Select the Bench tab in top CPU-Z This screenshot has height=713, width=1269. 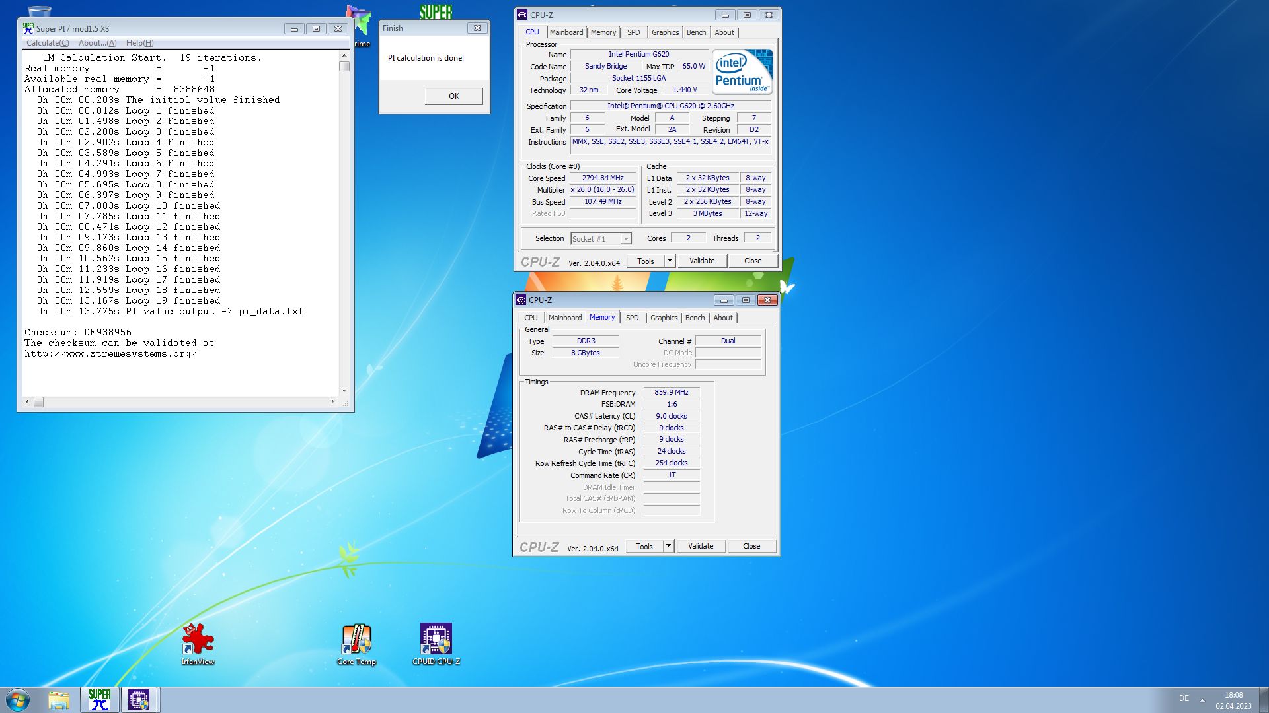coord(696,32)
